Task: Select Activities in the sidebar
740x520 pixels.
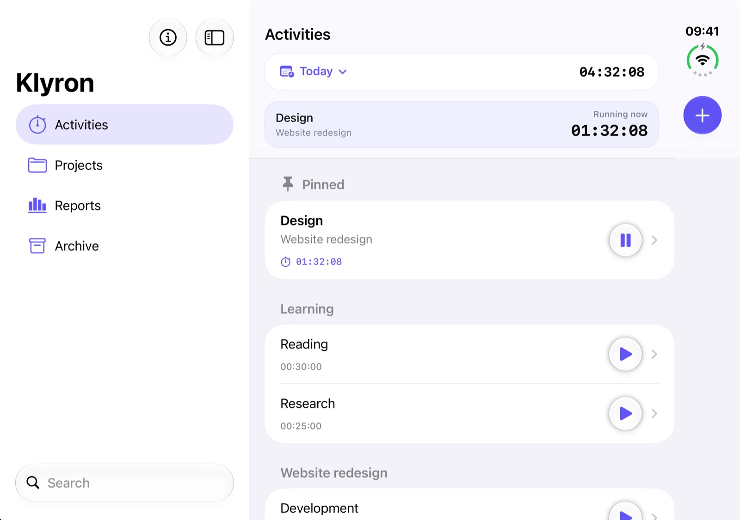Action: 124,124
